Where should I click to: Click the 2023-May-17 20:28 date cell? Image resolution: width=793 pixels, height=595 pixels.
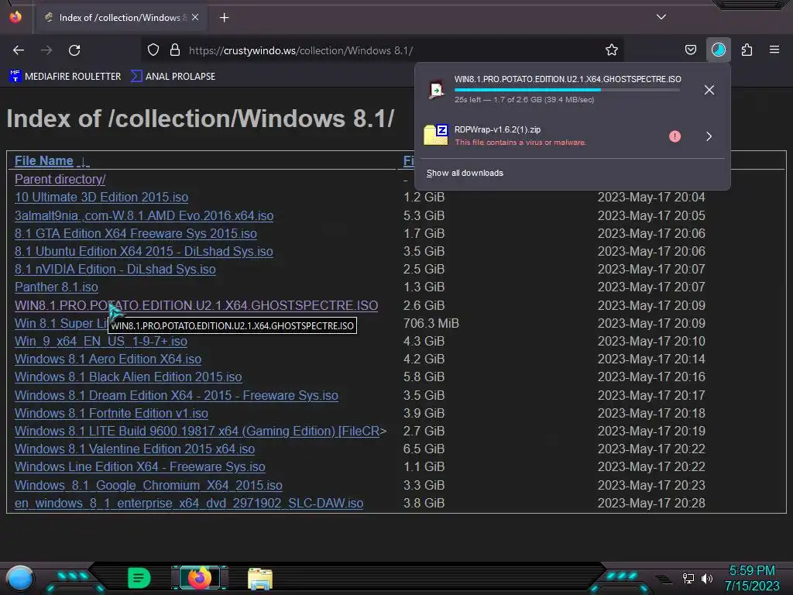(651, 504)
